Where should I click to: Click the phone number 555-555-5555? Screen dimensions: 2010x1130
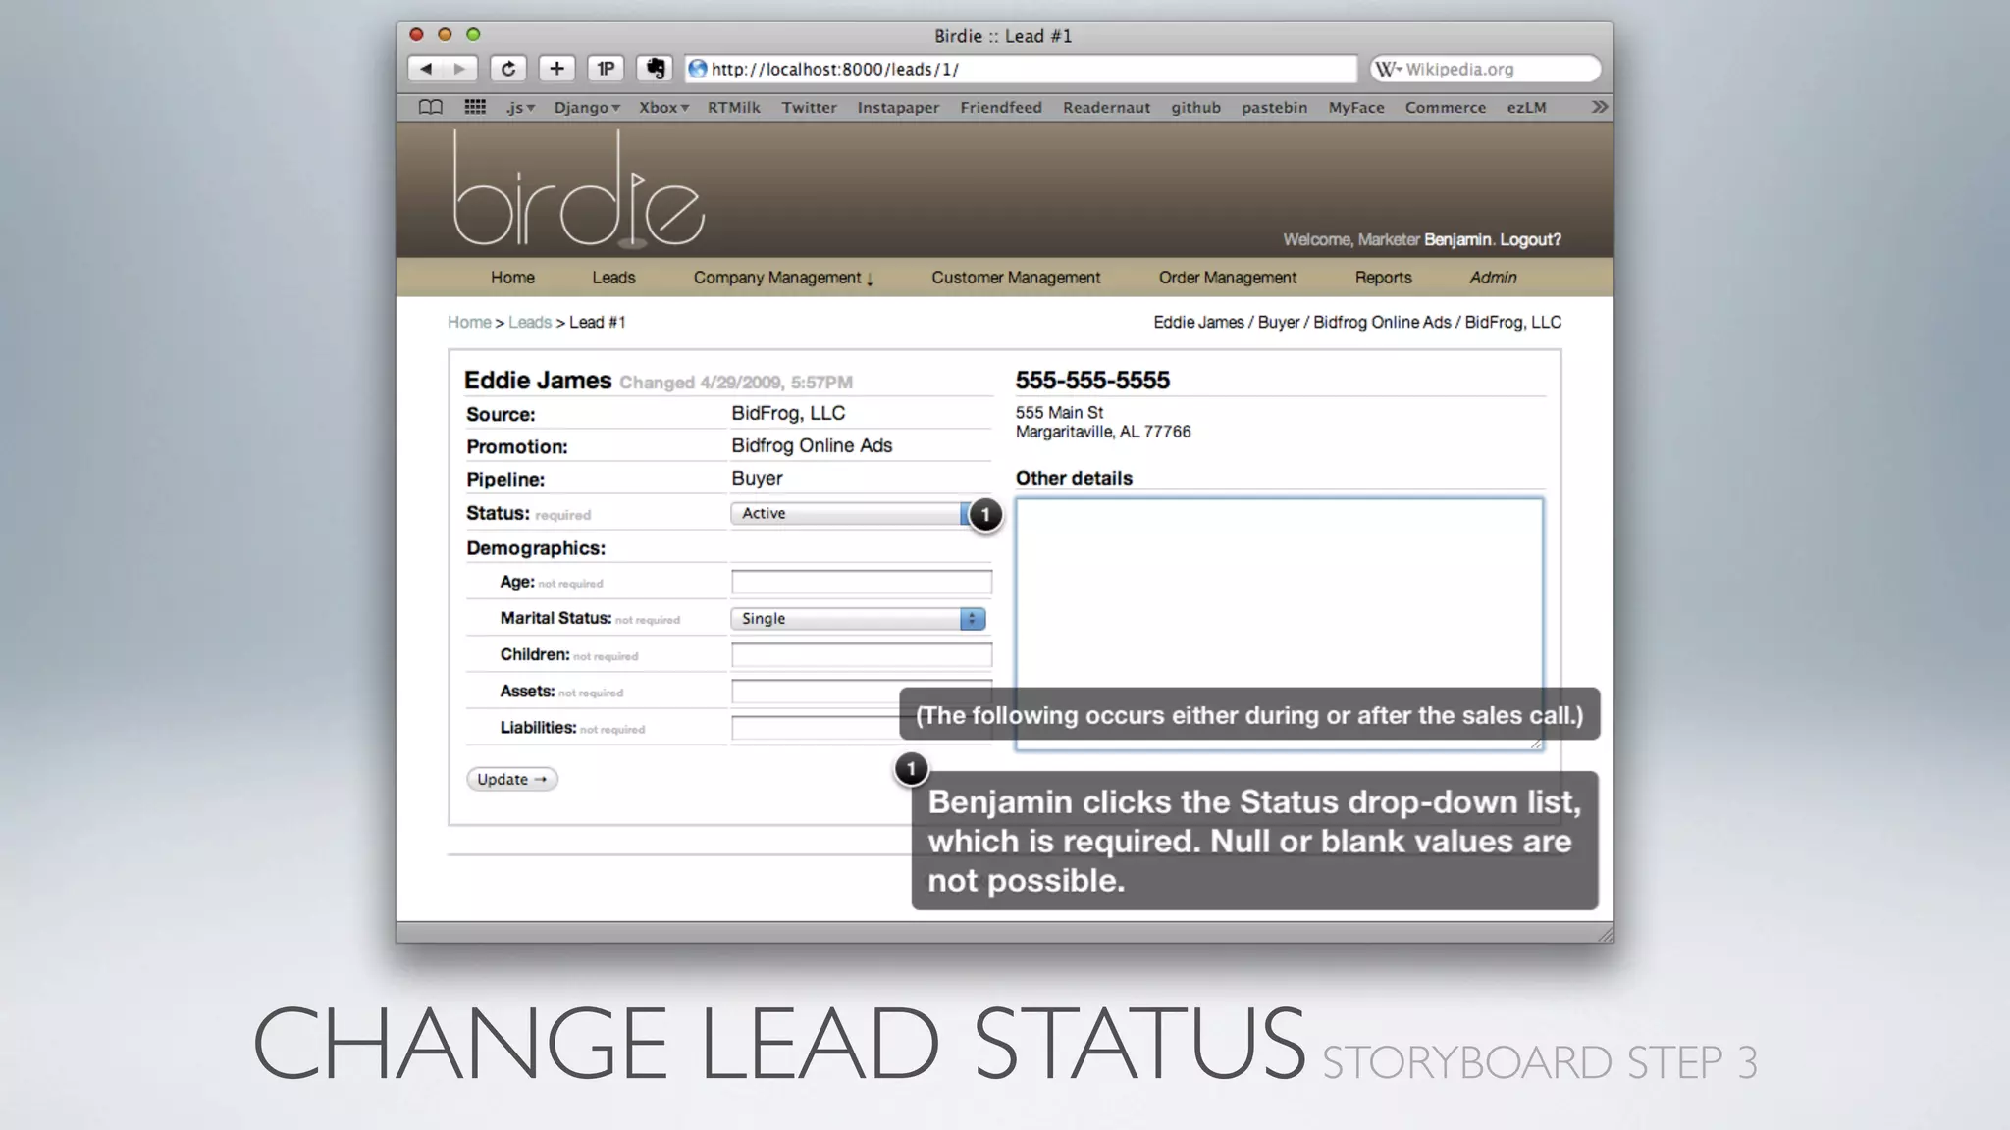[x=1092, y=380]
